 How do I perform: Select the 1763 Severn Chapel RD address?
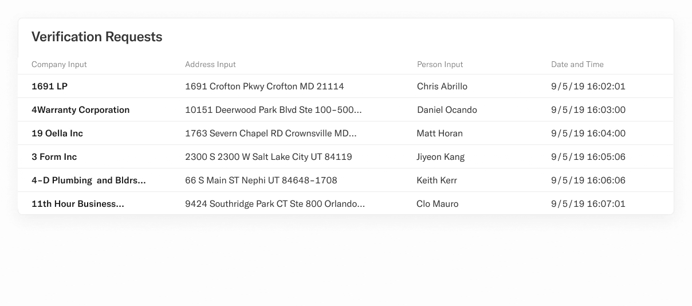click(271, 134)
